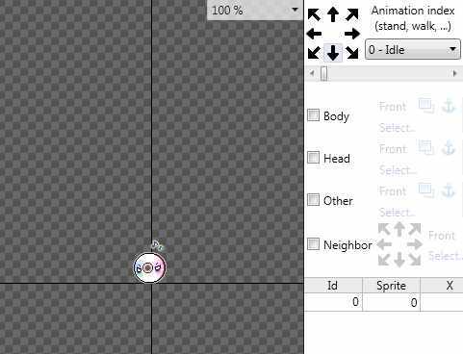The width and height of the screenshot is (463, 354).
Task: Enable the Neighbor checkbox
Action: click(x=313, y=244)
